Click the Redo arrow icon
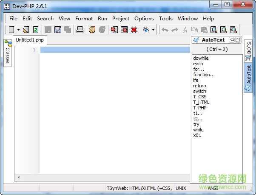This screenshot has width=256, height=195. point(175,30)
